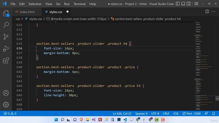Open the Selection menu
This screenshot has width=219, height=123.
[x=35, y=4]
